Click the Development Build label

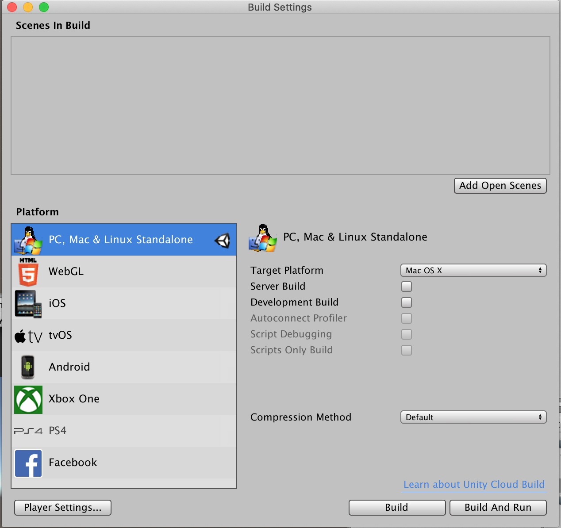[x=294, y=302]
